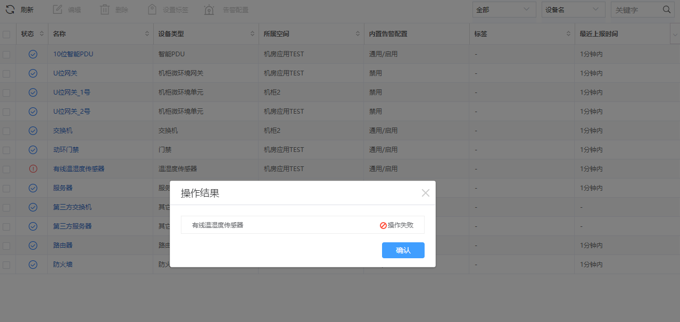Image resolution: width=680 pixels, height=322 pixels.
Task: Click 门禁 device type cell
Action: coord(165,150)
